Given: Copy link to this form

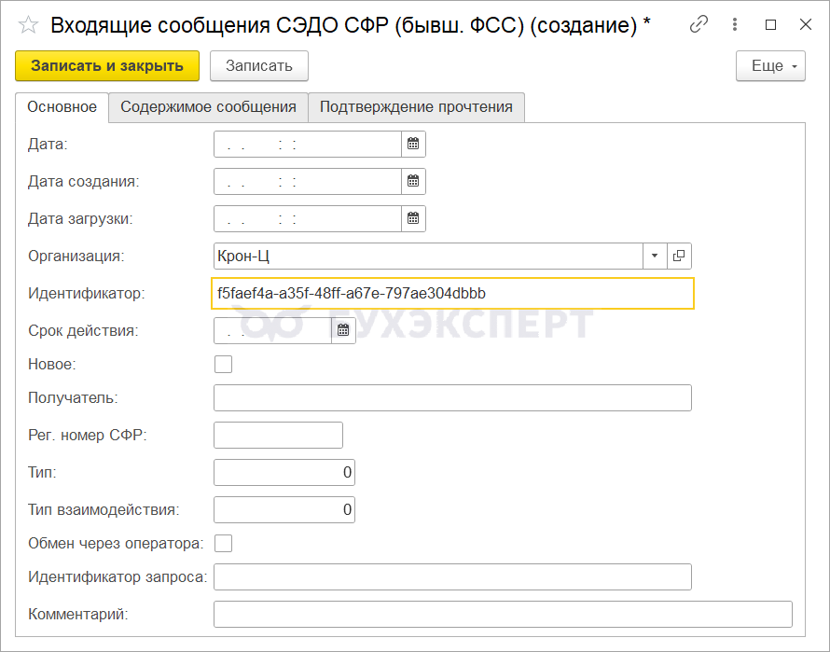Looking at the screenshot, I should tap(699, 25).
